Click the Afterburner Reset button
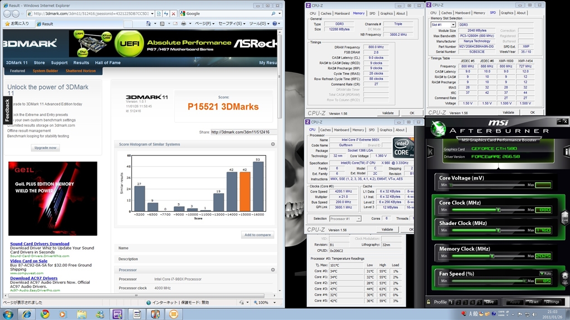This screenshot has width=570, height=320. [x=533, y=302]
